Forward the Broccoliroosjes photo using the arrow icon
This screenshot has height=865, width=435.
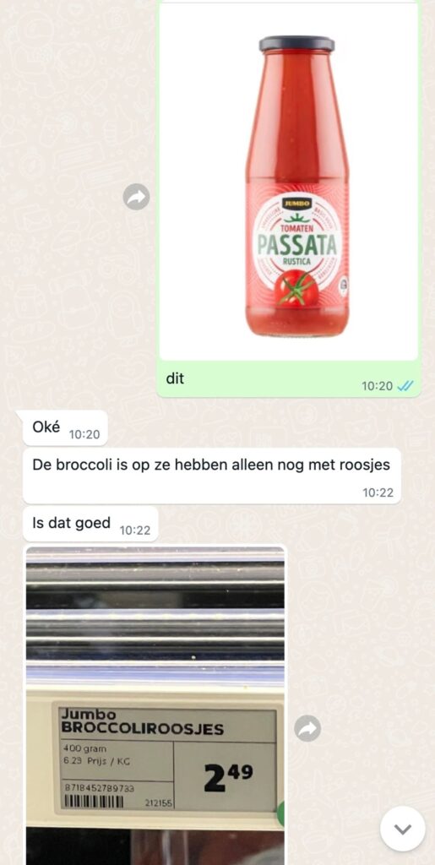(x=307, y=729)
